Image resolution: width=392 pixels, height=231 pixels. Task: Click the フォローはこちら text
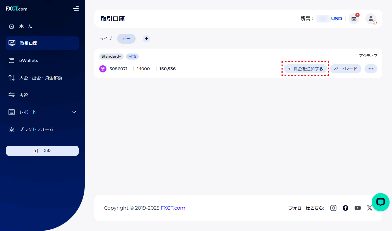(x=306, y=208)
